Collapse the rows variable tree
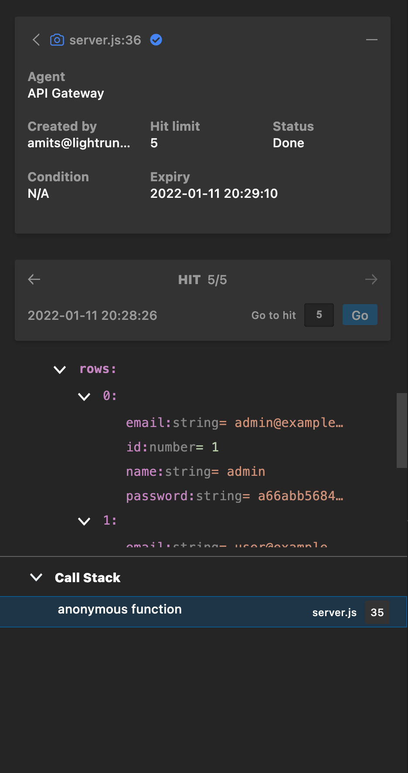The height and width of the screenshot is (773, 408). [60, 370]
